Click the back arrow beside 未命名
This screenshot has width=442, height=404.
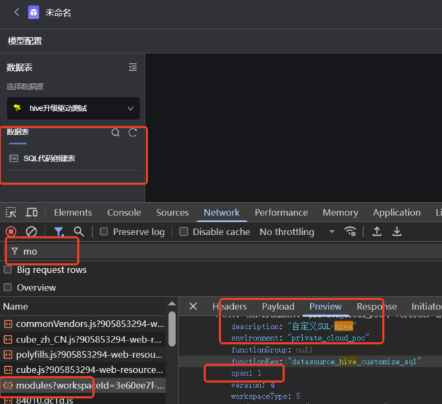coord(17,12)
